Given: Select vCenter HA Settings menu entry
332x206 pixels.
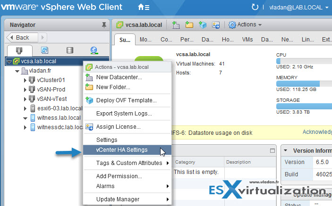Looking at the screenshot, I should click(x=127, y=150).
